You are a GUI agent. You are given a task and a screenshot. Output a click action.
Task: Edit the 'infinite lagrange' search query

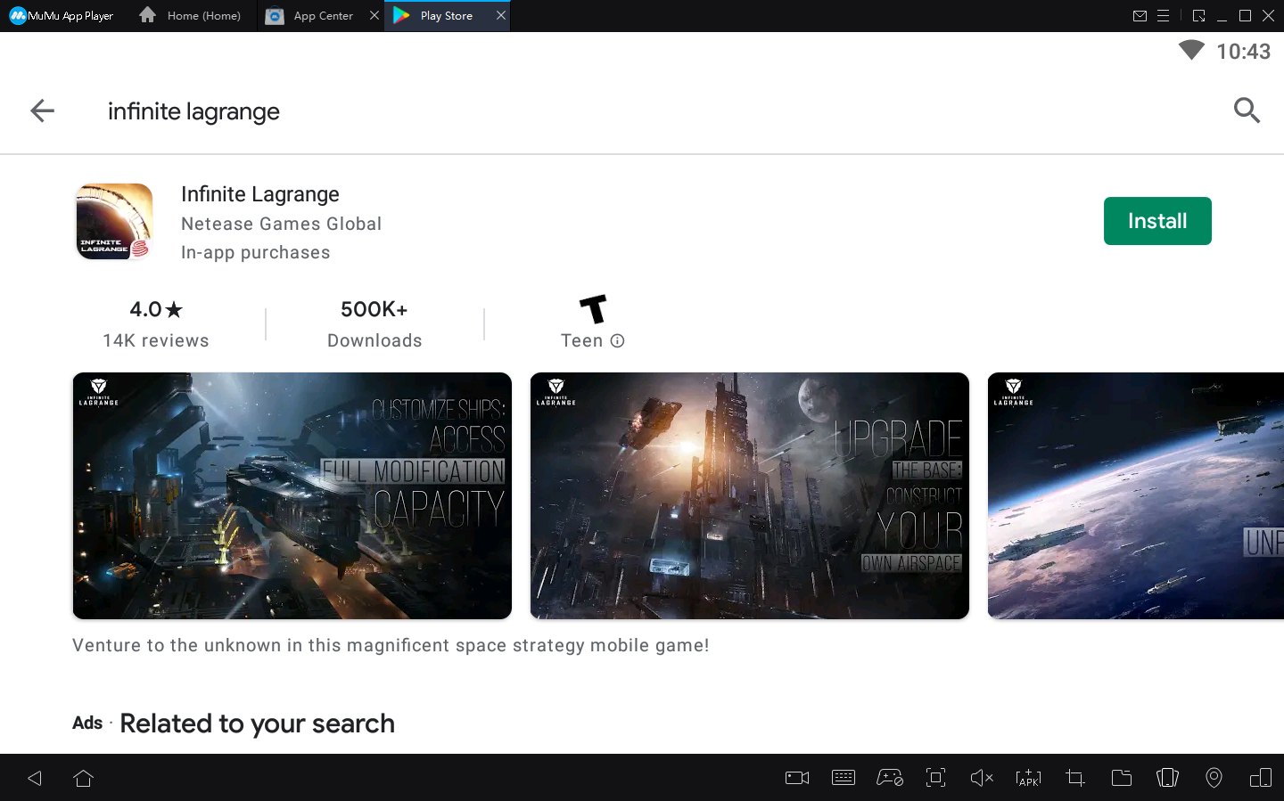coord(193,111)
